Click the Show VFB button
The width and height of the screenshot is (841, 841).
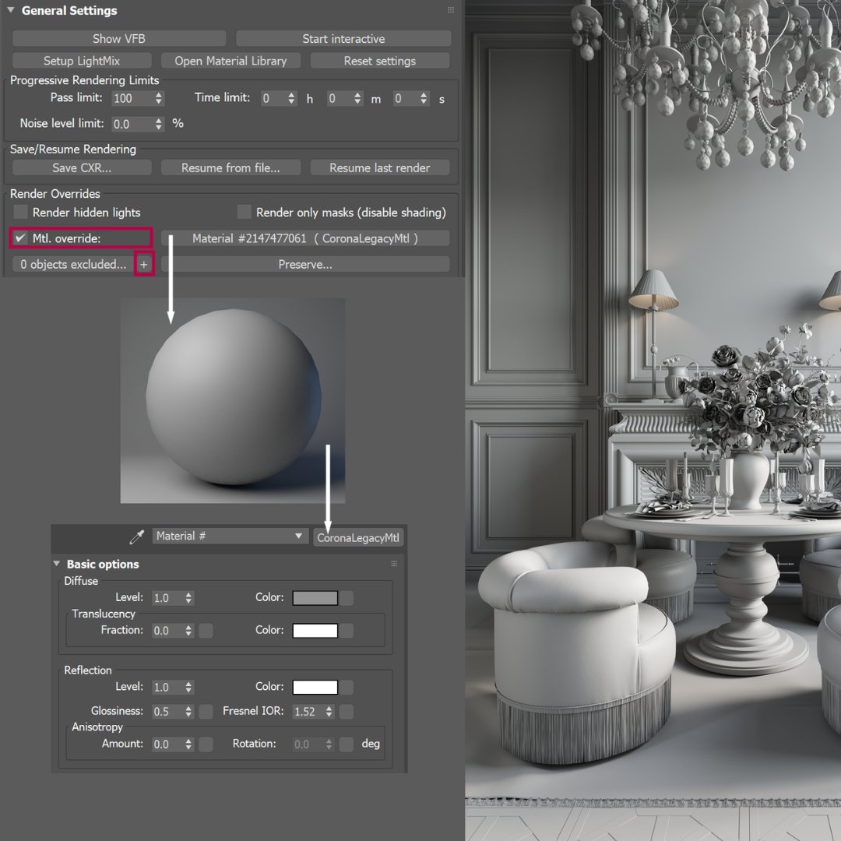point(118,37)
